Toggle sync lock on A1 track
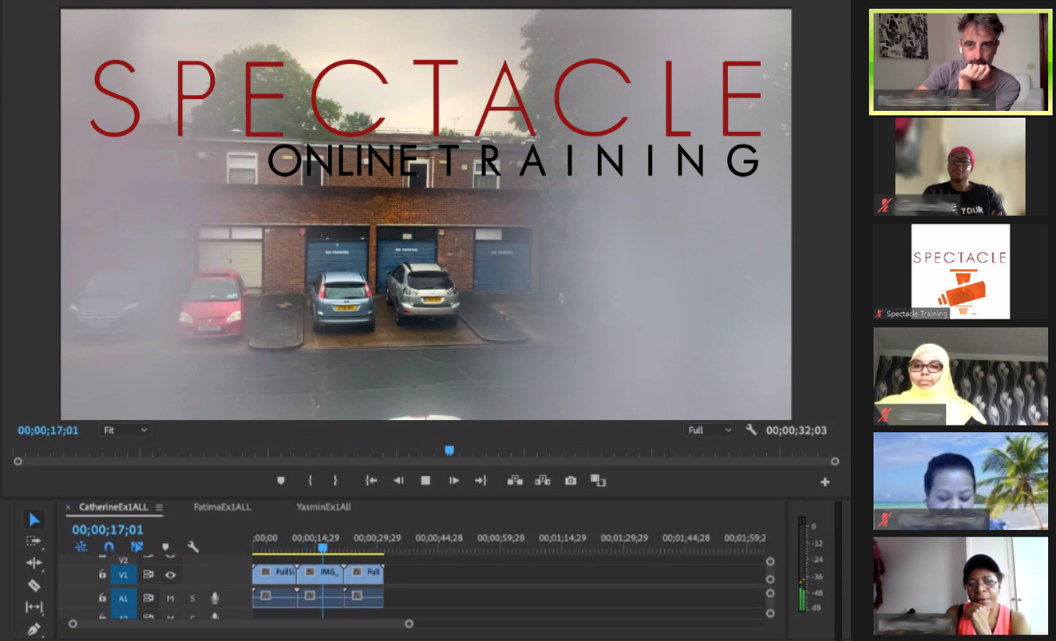The image size is (1056, 641). point(148,598)
